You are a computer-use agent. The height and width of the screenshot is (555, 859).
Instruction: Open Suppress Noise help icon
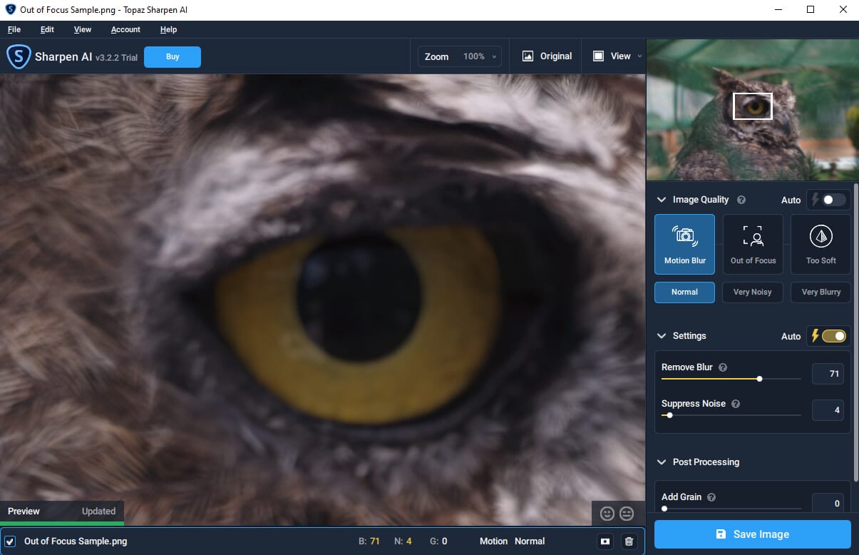pos(736,404)
